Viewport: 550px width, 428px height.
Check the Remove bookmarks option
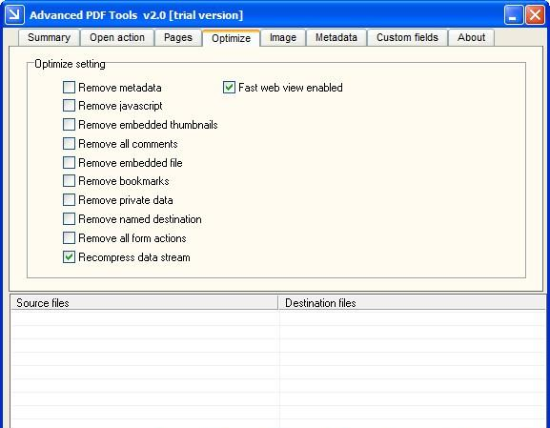69,181
